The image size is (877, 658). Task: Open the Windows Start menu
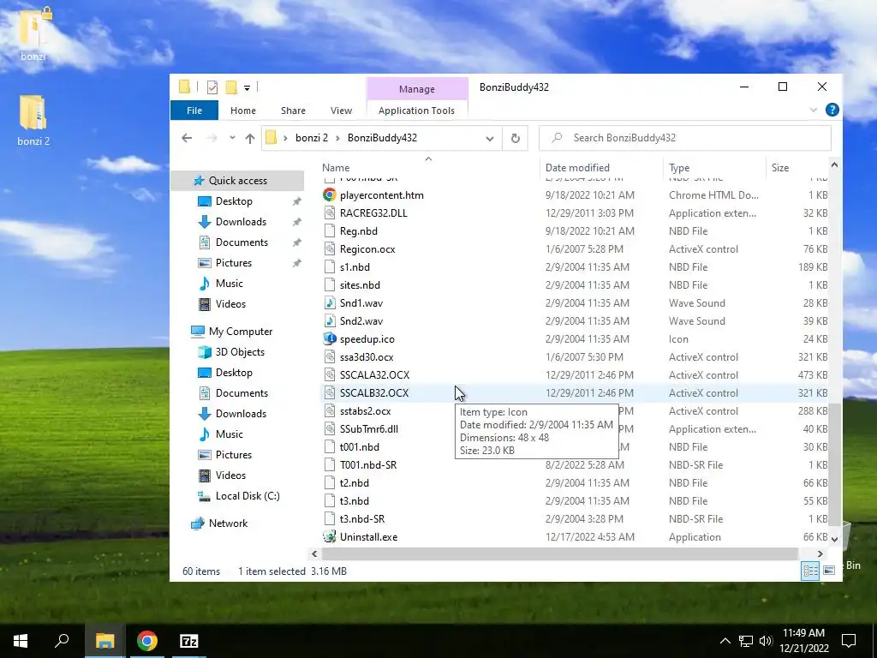[21, 641]
